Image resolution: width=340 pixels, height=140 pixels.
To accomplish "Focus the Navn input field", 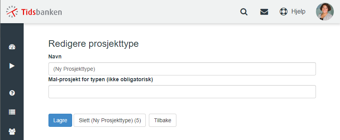I will pyautogui.click(x=182, y=69).
